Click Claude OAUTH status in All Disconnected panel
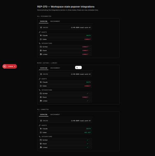The image size is (155, 156). pos(89,36)
